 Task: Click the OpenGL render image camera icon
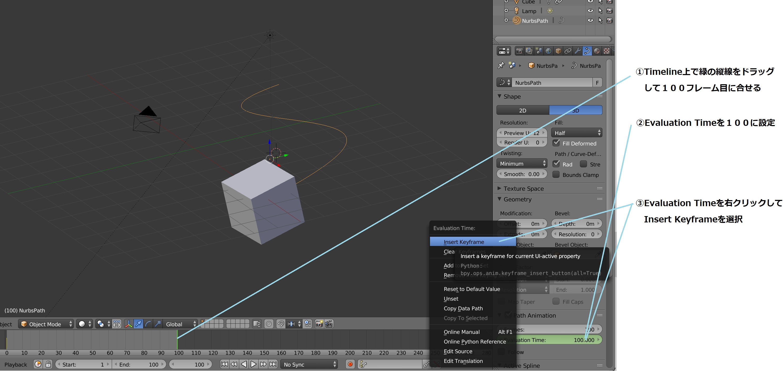coord(319,324)
